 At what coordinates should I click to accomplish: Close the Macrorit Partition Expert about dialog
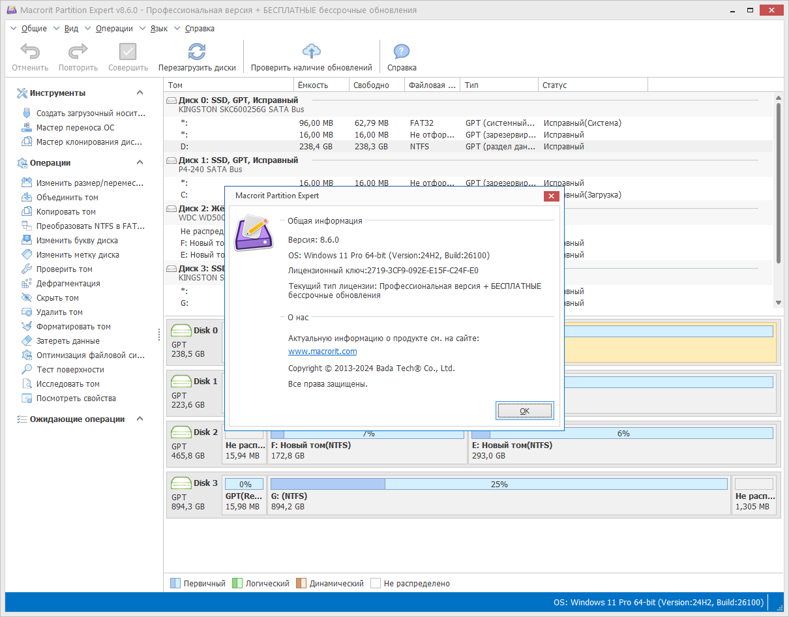(x=551, y=196)
